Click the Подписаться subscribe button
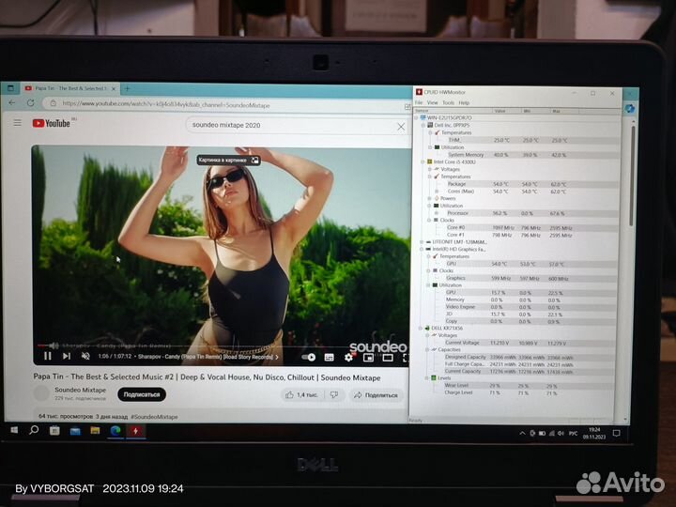 141,394
